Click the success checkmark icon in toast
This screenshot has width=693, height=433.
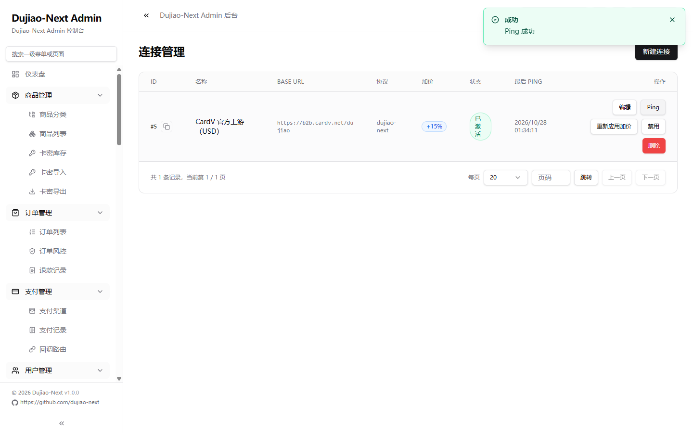tap(495, 20)
